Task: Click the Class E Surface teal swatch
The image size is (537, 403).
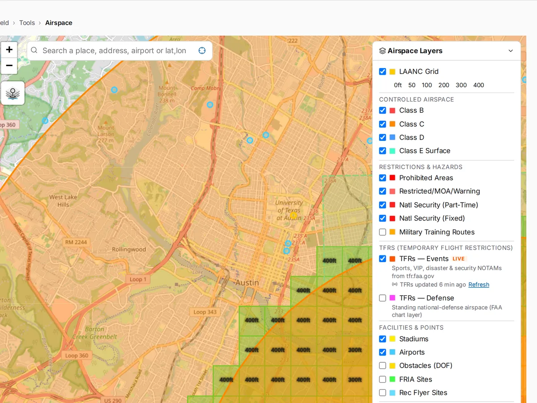Action: [x=392, y=151]
